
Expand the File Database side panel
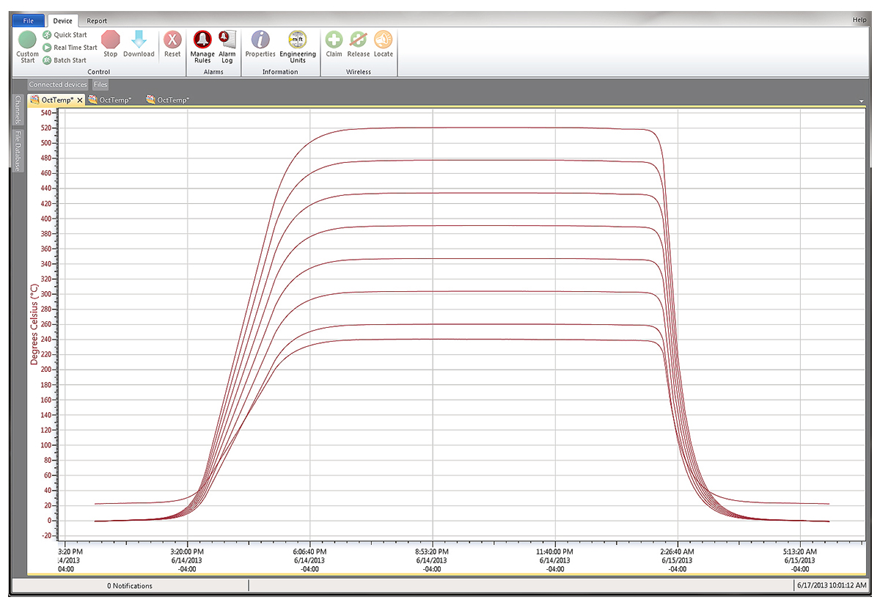coord(19,150)
